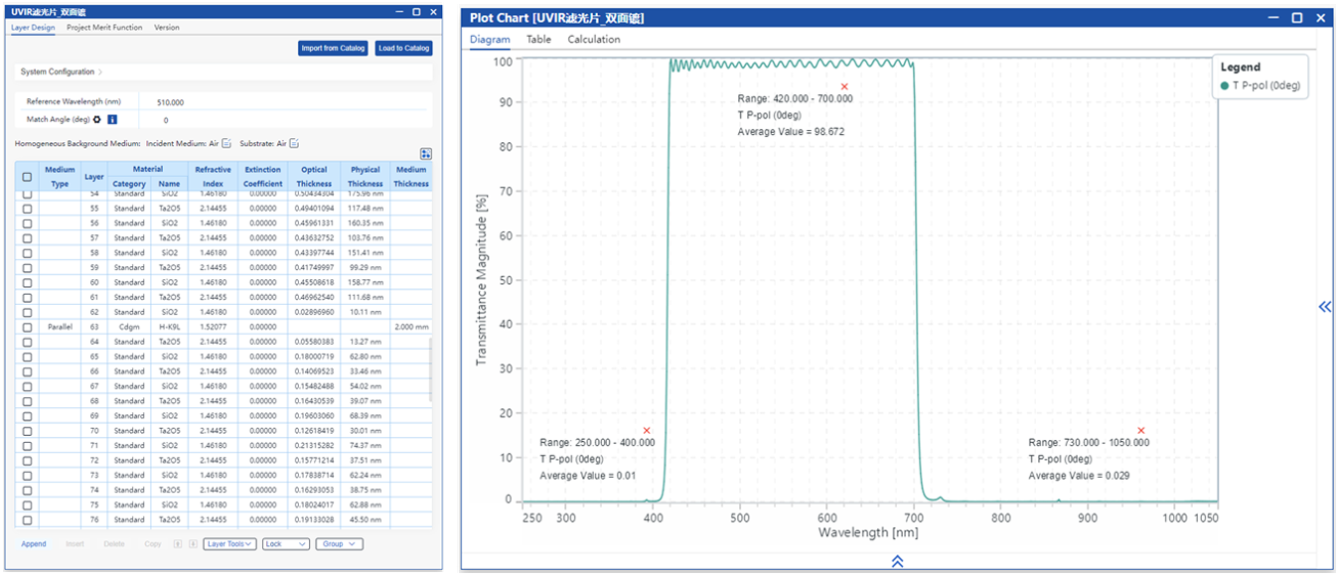Click the grid icon above the layer table
The width and height of the screenshot is (1341, 578).
(x=426, y=154)
